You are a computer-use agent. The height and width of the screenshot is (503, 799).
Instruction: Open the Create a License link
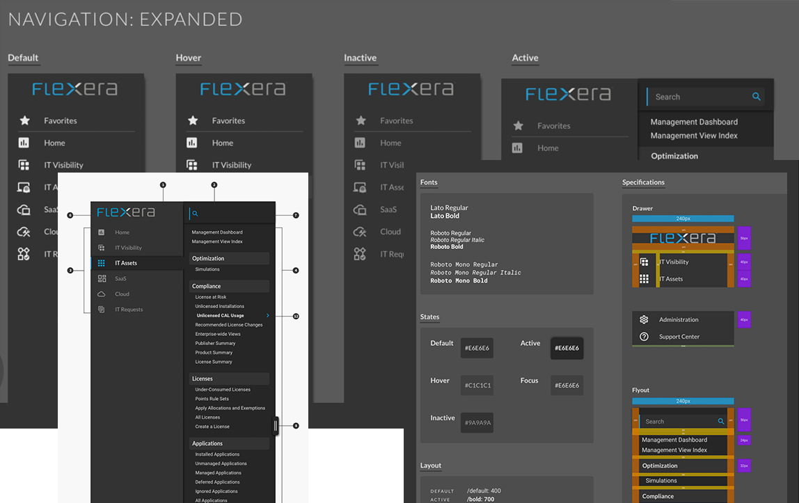point(212,426)
